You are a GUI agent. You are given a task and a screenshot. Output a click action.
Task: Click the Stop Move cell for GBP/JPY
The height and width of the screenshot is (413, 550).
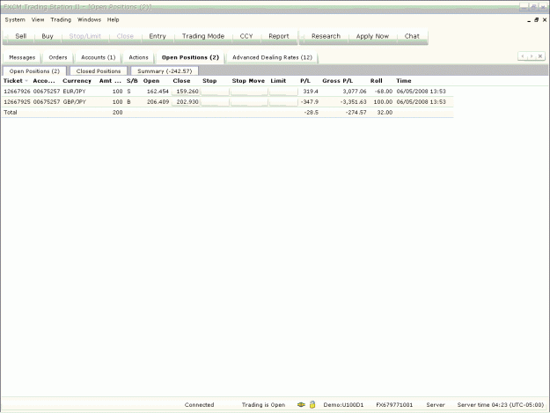(249, 102)
